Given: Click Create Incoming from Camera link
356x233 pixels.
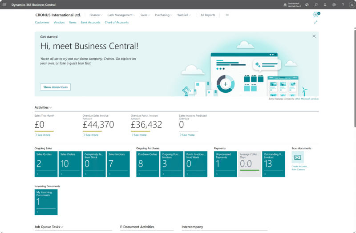Looking at the screenshot, I should [x=300, y=168].
